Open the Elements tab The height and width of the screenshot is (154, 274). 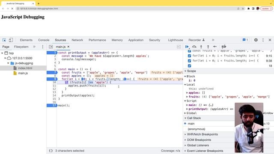(x=26, y=40)
